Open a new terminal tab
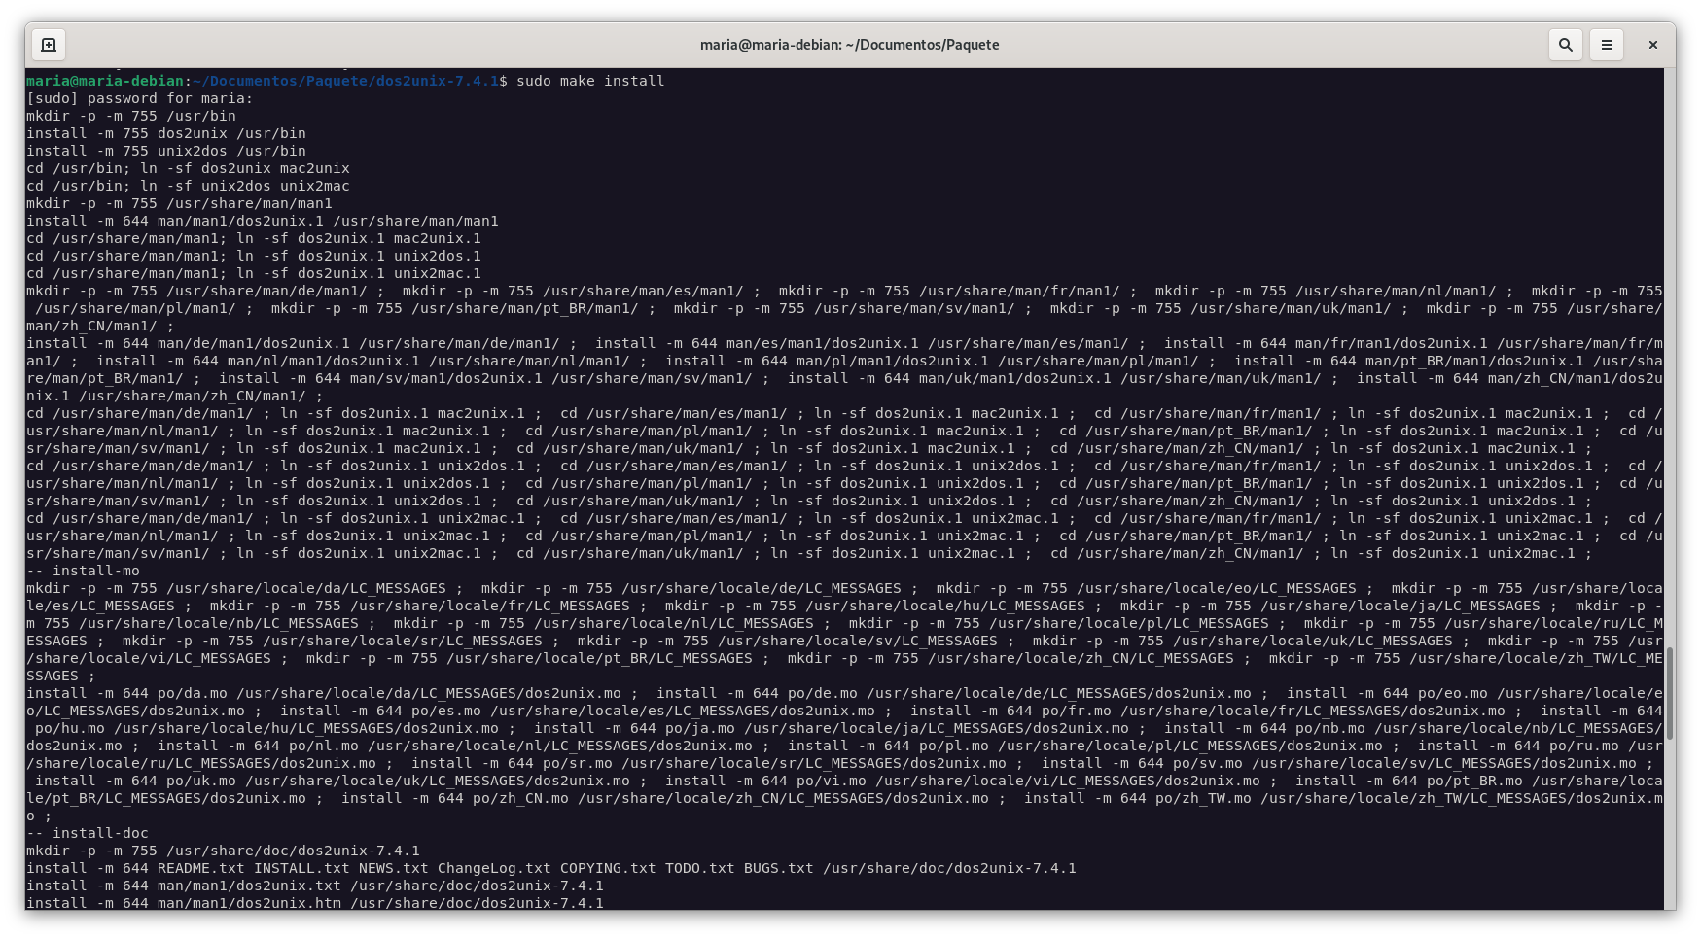The width and height of the screenshot is (1701, 938). pos(49,45)
